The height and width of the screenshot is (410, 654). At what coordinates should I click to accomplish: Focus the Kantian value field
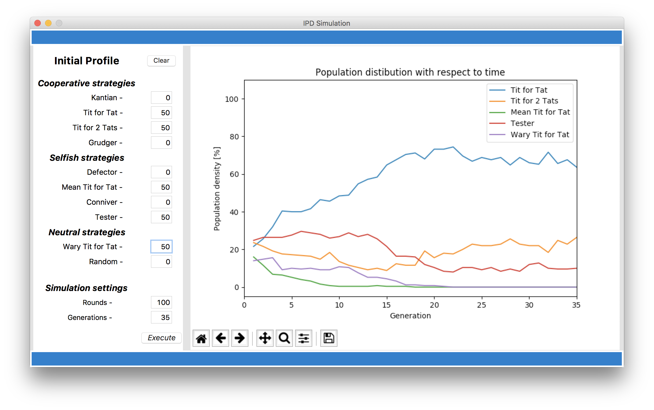(x=161, y=98)
